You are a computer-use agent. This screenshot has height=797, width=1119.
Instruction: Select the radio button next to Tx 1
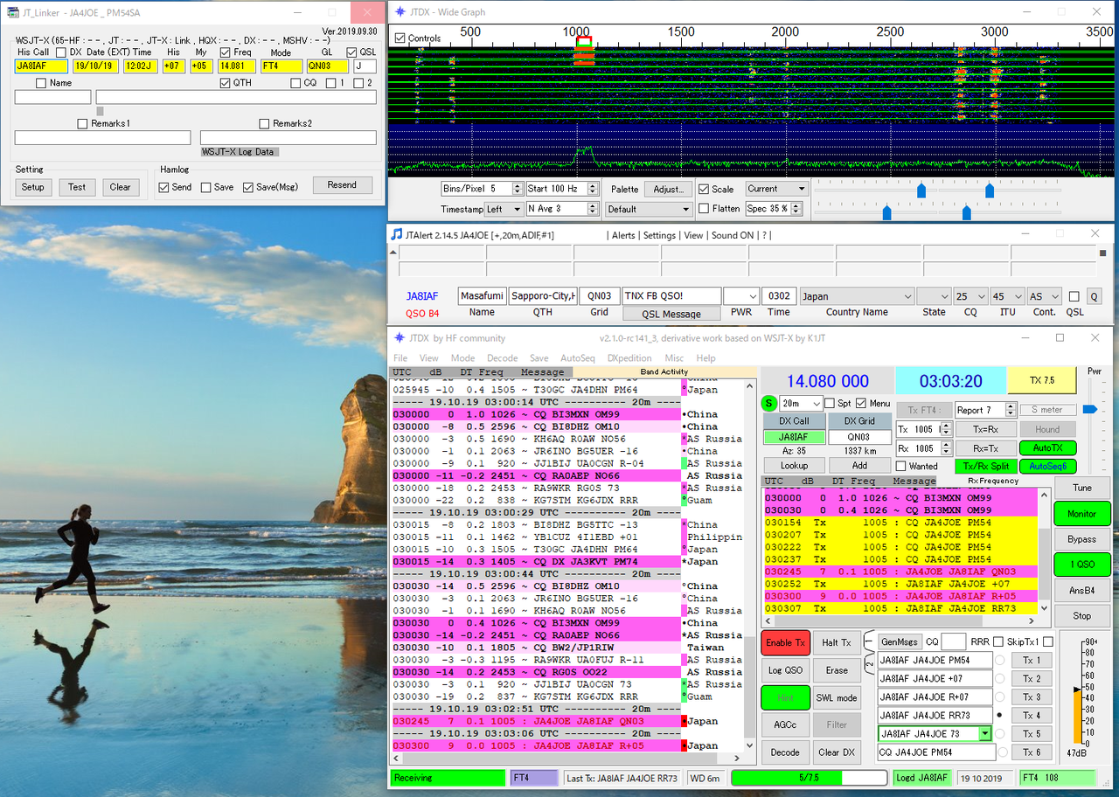pyautogui.click(x=1000, y=660)
